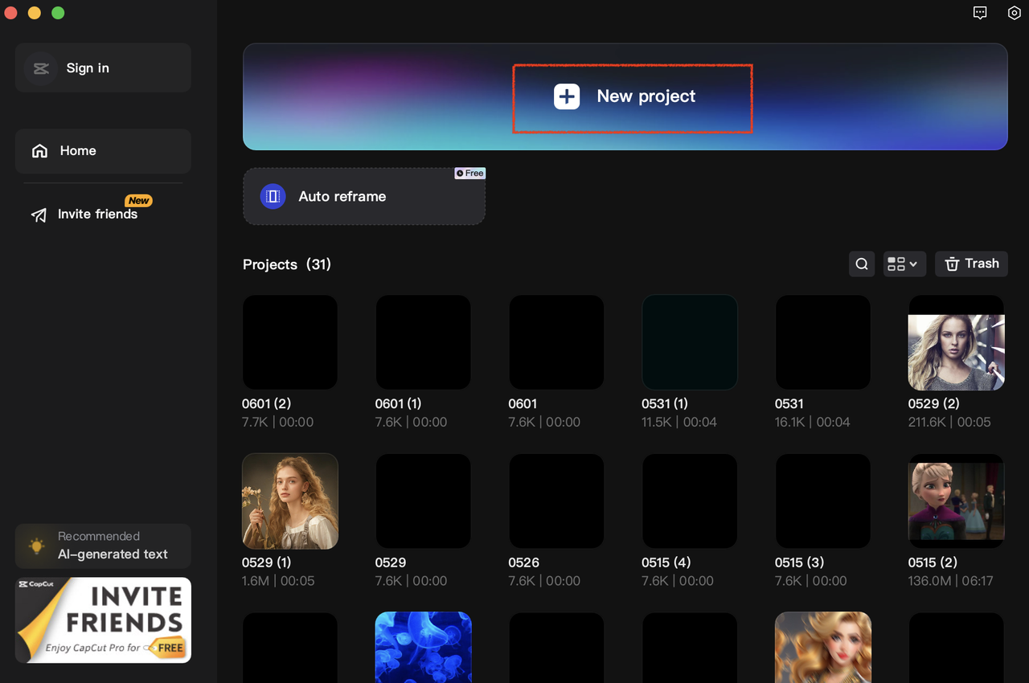Click the Invite Friends promotional banner
1029x683 pixels.
pyautogui.click(x=102, y=620)
